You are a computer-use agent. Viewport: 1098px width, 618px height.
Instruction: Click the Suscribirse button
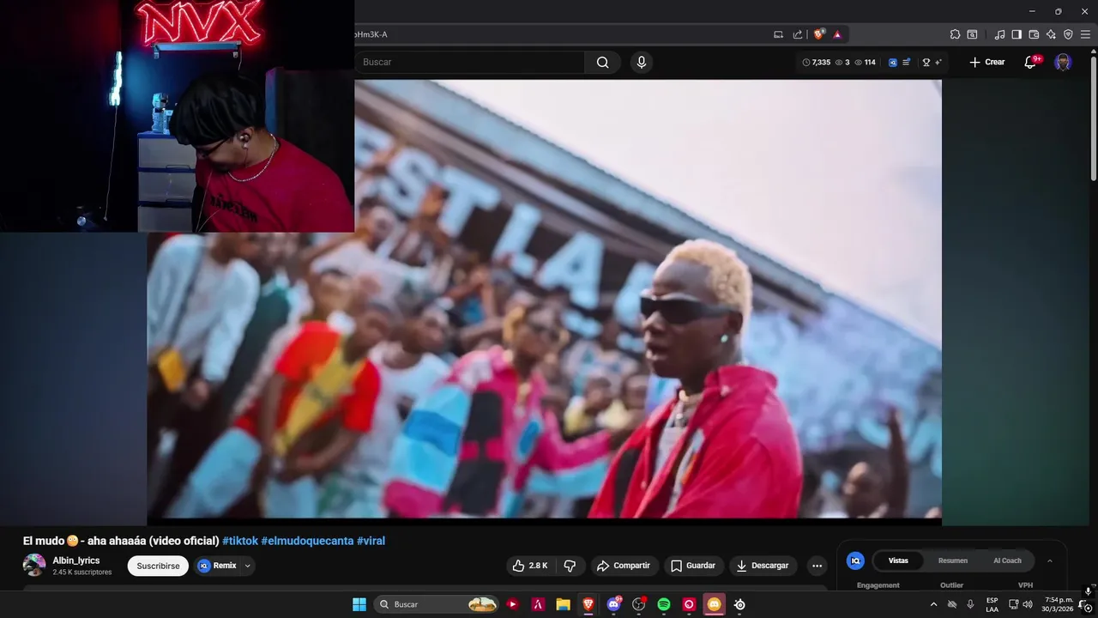point(158,566)
